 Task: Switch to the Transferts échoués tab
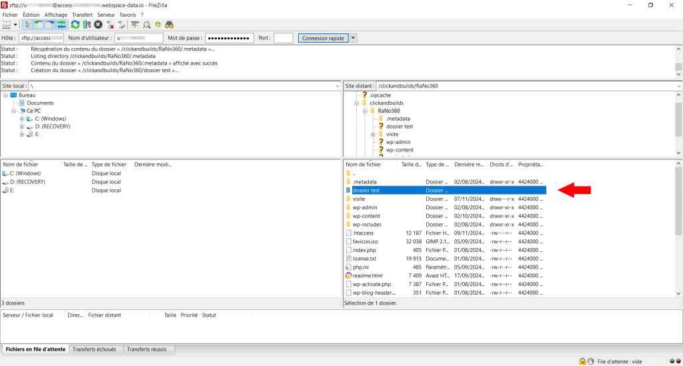click(94, 349)
